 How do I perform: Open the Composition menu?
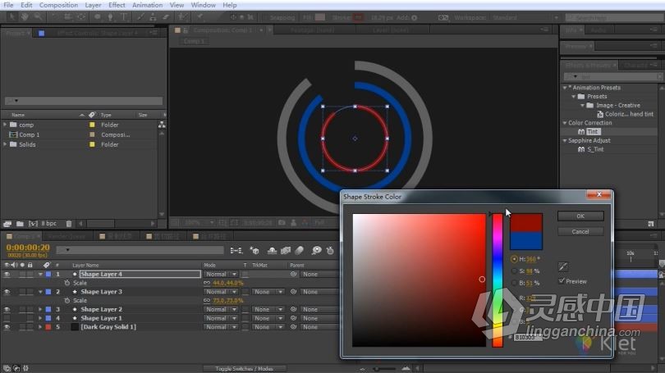[58, 5]
